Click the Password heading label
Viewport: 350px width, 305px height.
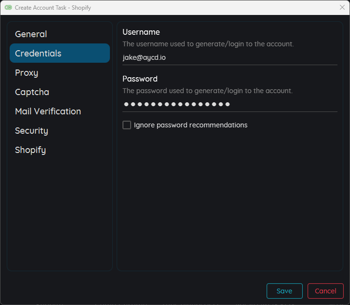[x=140, y=79]
